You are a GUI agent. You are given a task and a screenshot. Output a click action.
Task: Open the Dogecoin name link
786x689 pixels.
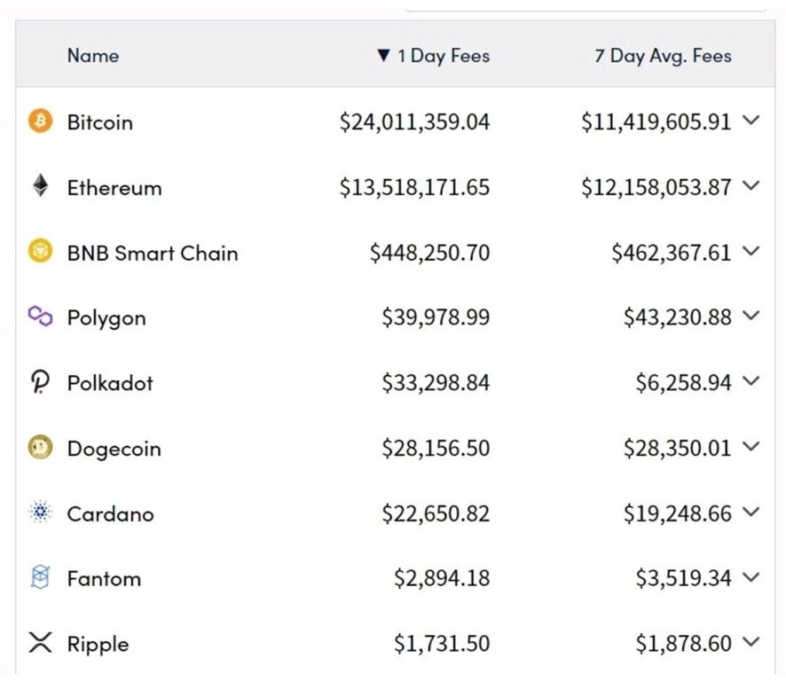pos(114,449)
